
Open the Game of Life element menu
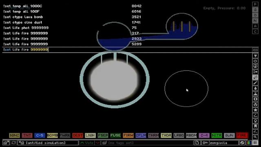pos(255,115)
